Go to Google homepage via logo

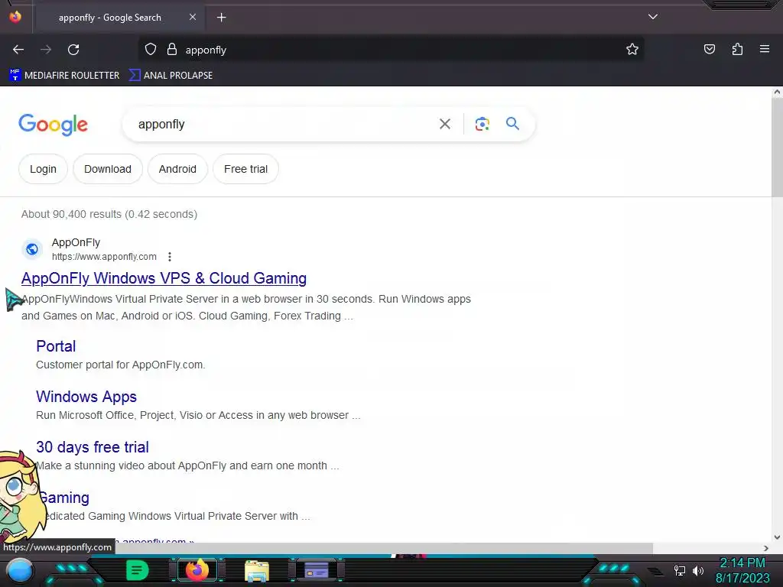pos(53,125)
